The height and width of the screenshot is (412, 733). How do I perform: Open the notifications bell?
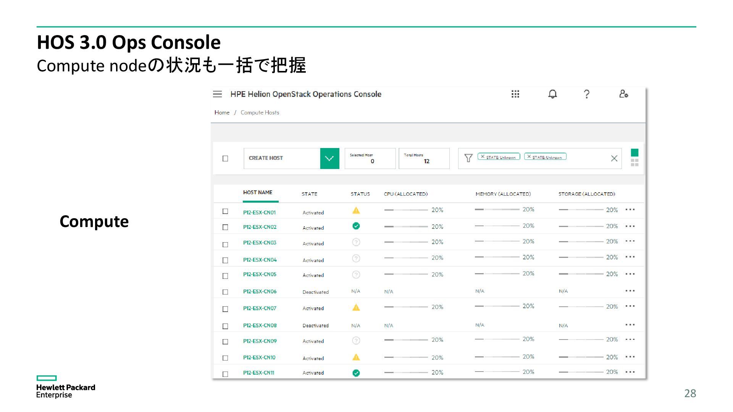[552, 94]
